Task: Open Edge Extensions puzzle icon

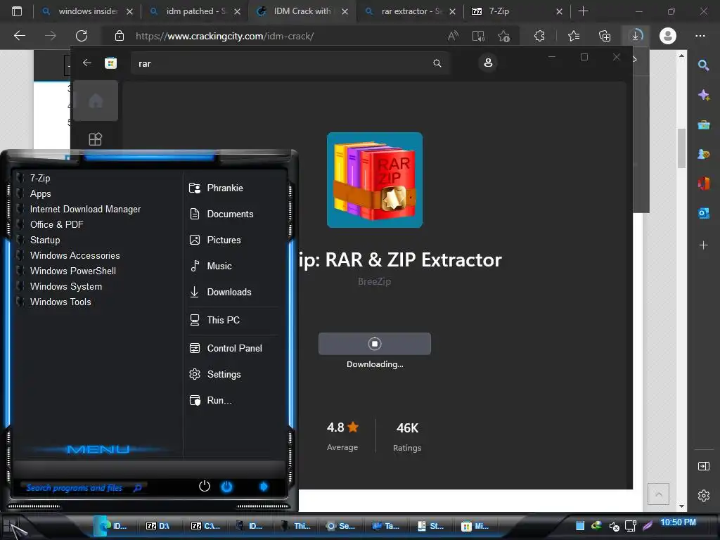Action: pyautogui.click(x=539, y=35)
